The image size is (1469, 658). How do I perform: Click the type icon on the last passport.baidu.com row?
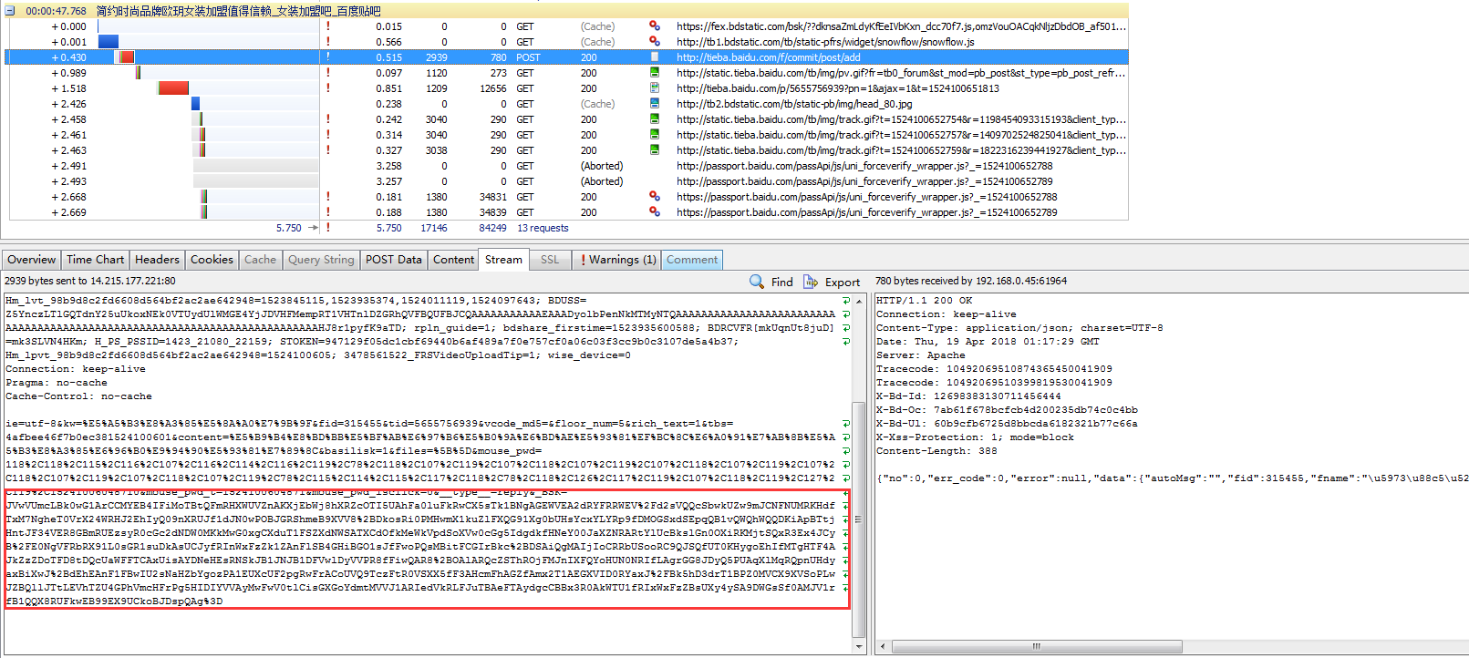654,212
